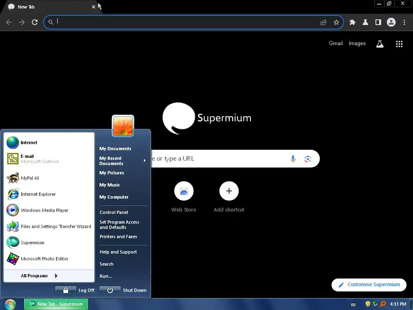Open E-mail Microsoft Outlook item
The height and width of the screenshot is (310, 413).
pyautogui.click(x=49, y=159)
